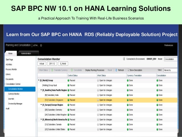Click the Actual category button

[x=42, y=64]
